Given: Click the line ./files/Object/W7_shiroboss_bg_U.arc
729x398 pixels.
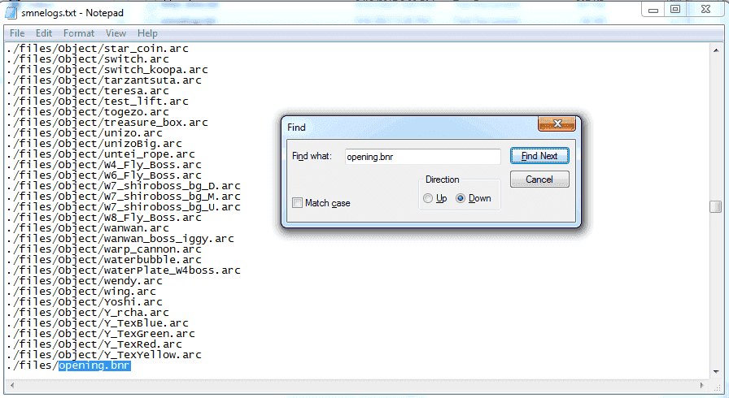Looking at the screenshot, I should [x=124, y=207].
